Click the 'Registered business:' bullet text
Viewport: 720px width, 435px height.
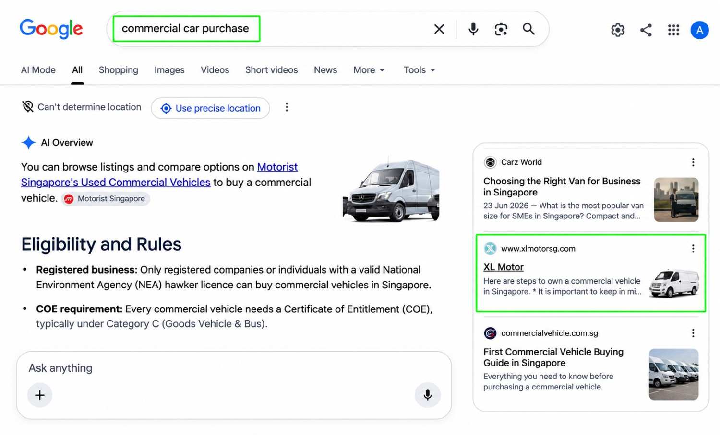pyautogui.click(x=87, y=270)
